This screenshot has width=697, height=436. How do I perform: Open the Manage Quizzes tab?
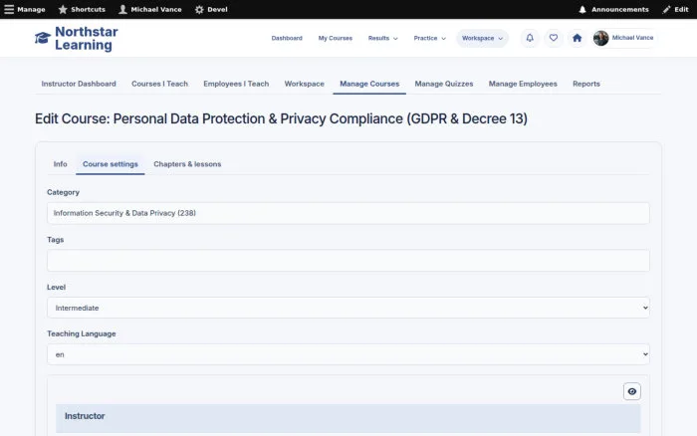(x=444, y=84)
